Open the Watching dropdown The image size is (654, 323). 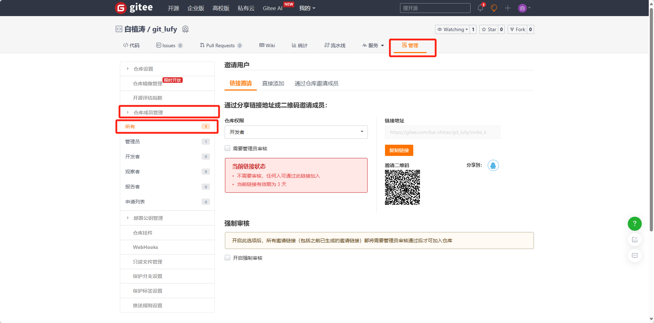point(452,29)
